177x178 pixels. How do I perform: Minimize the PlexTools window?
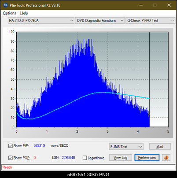141,5
